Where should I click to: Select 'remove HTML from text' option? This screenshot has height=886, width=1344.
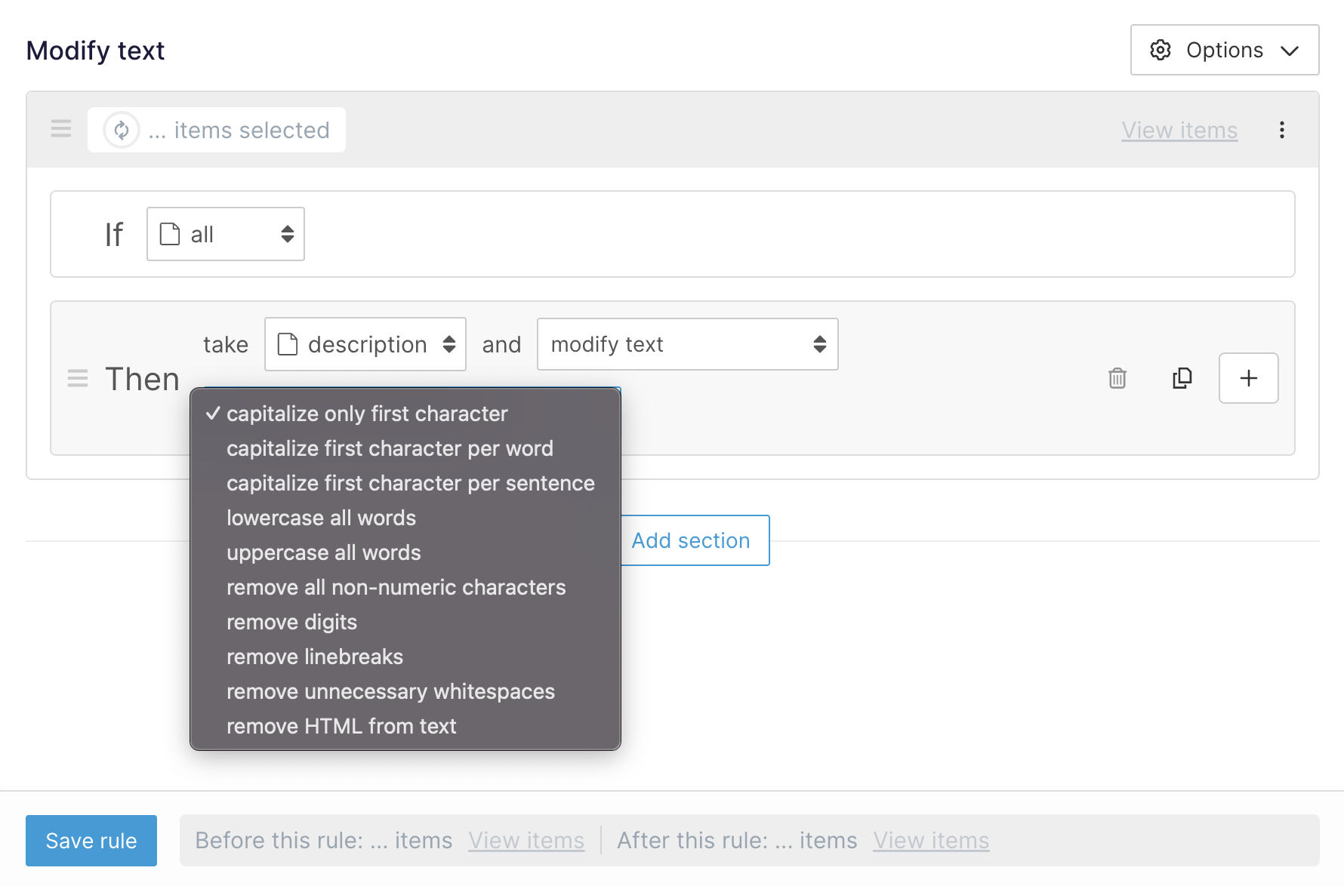341,726
